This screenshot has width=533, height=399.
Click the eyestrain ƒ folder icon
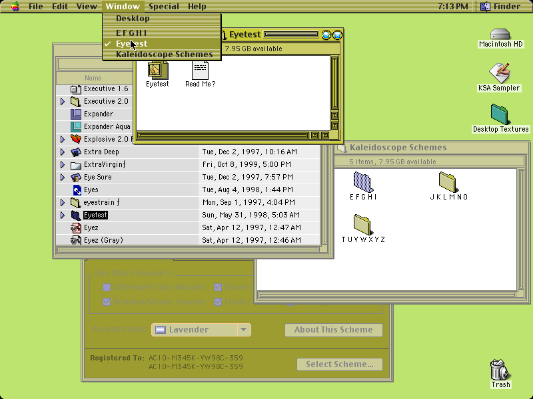(x=75, y=203)
